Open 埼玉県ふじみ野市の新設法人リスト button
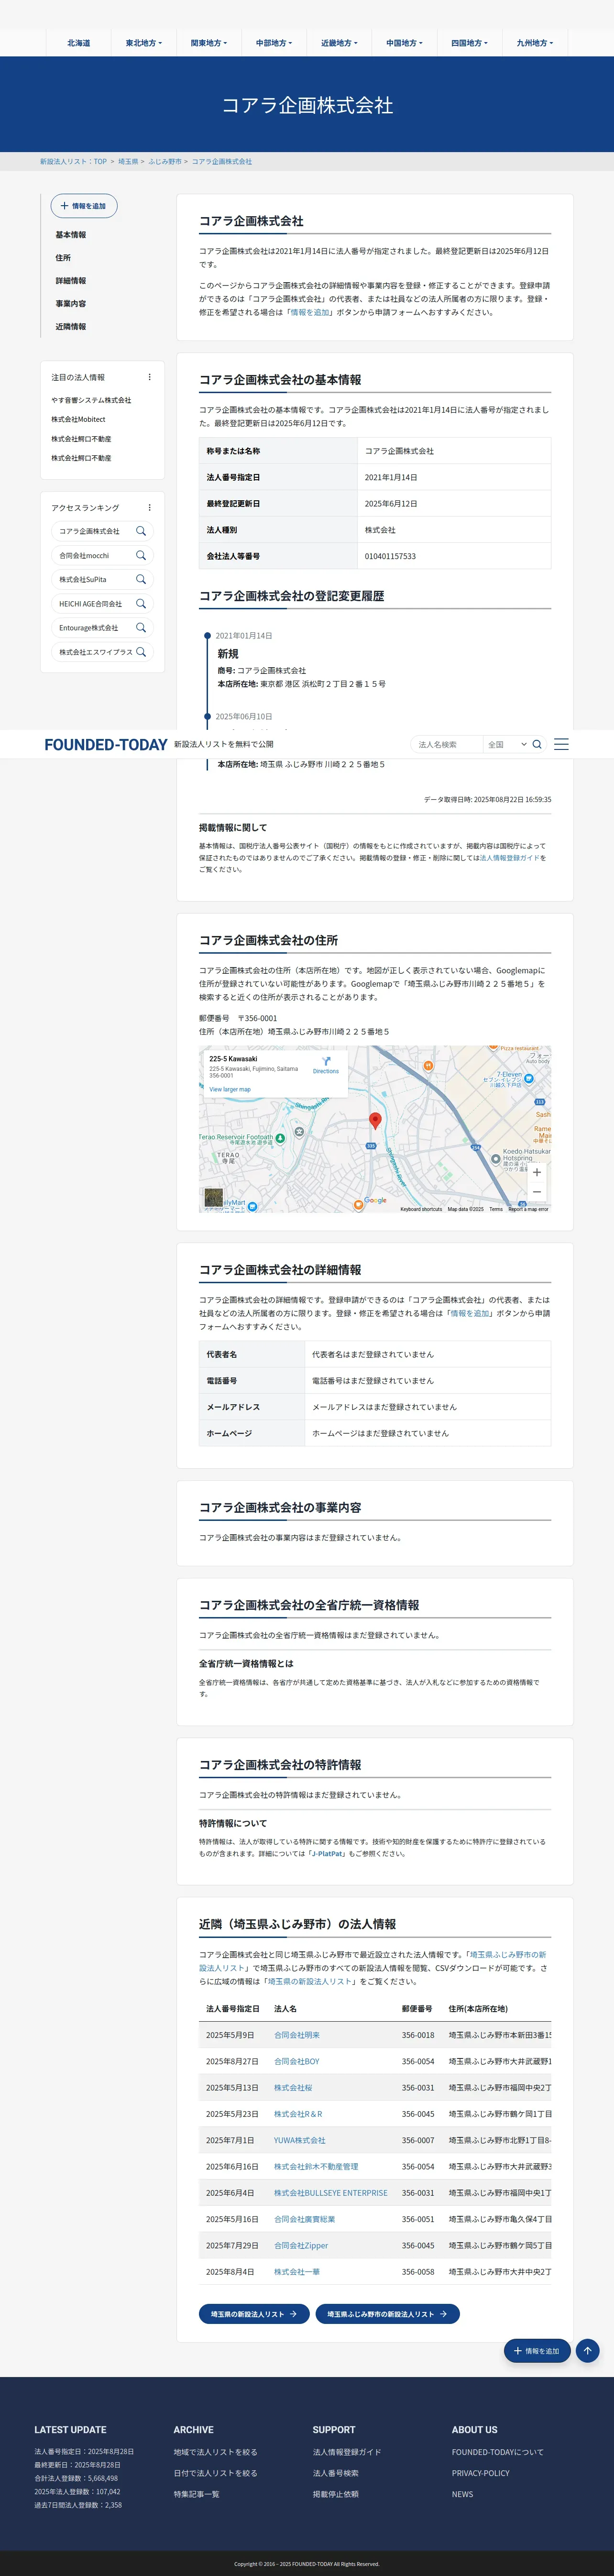The image size is (614, 2576). tap(387, 2313)
